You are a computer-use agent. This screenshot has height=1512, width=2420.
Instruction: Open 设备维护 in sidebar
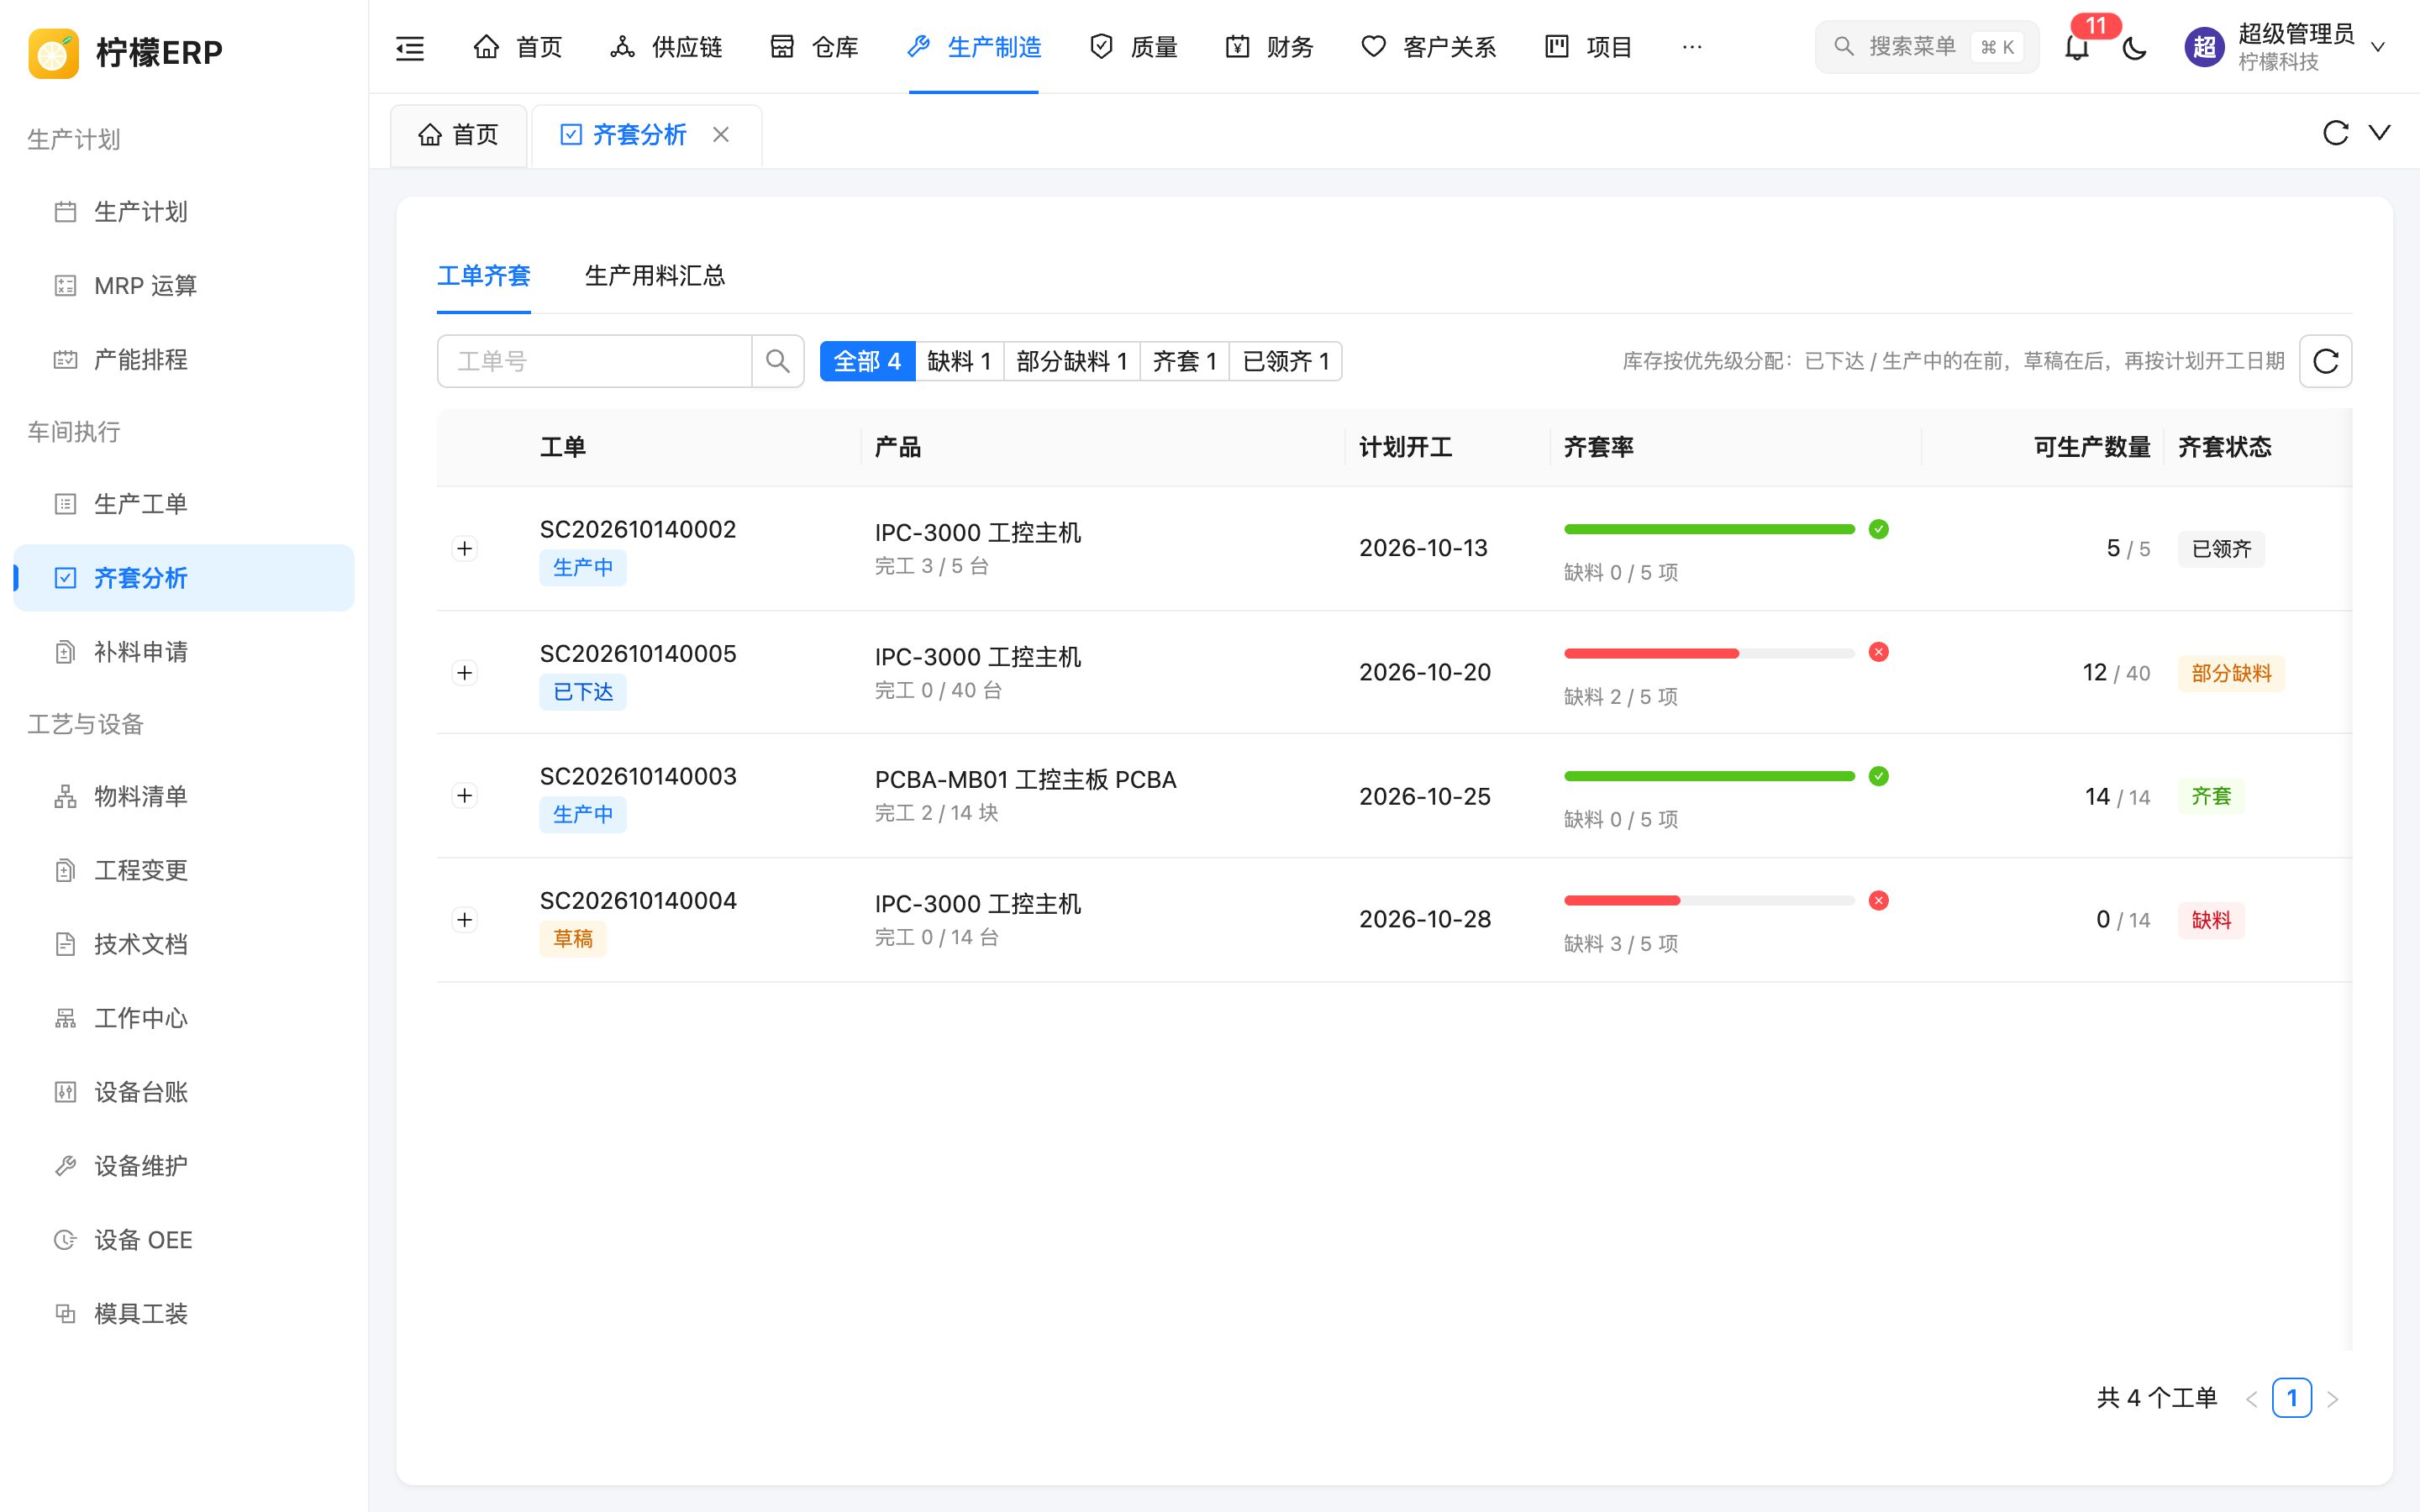point(184,1166)
